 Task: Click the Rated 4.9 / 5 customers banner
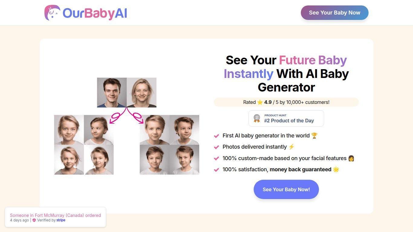tap(286, 102)
